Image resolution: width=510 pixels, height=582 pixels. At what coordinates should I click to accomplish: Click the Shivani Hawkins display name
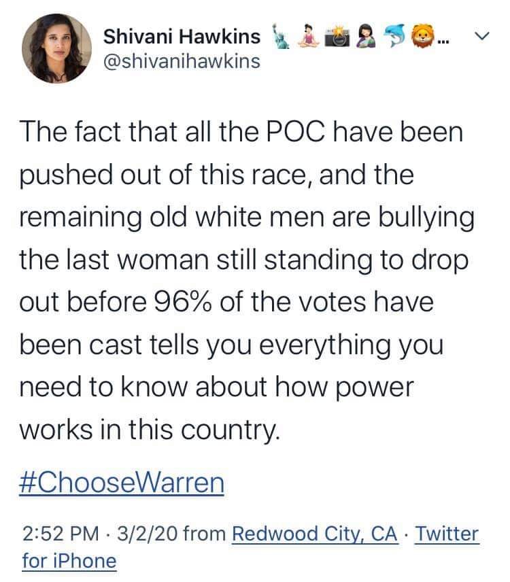click(x=182, y=37)
